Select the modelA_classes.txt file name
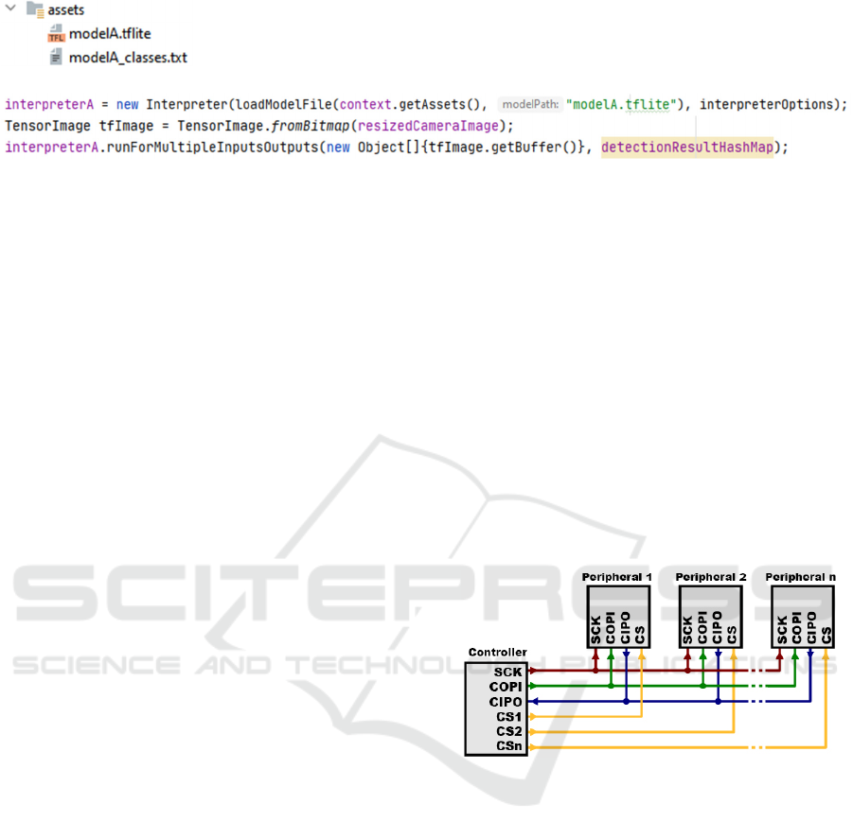 pos(128,58)
